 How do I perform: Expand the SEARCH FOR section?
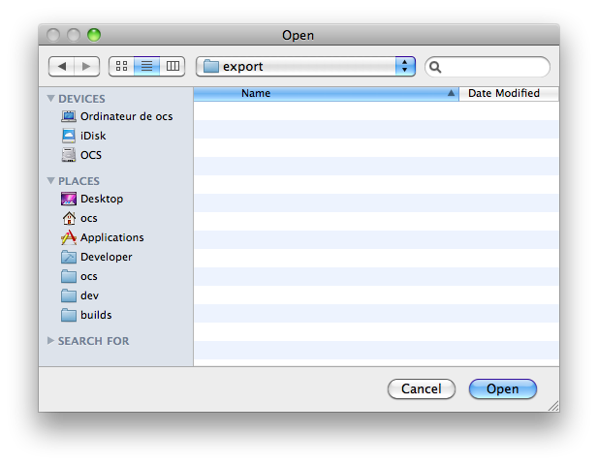point(51,341)
